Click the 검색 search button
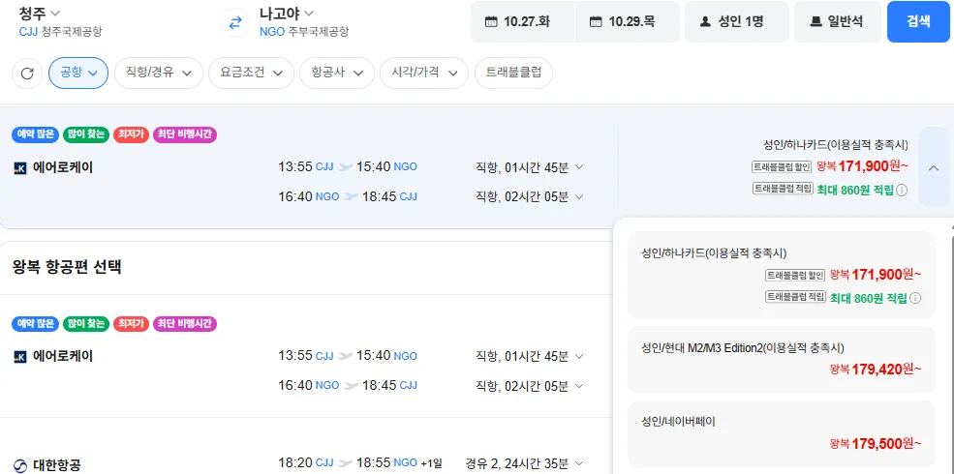This screenshot has height=474, width=954. 918,22
